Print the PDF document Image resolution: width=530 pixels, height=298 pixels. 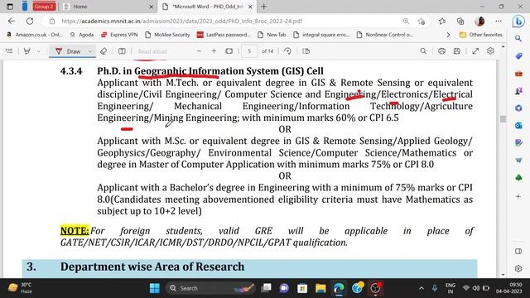pyautogui.click(x=441, y=51)
